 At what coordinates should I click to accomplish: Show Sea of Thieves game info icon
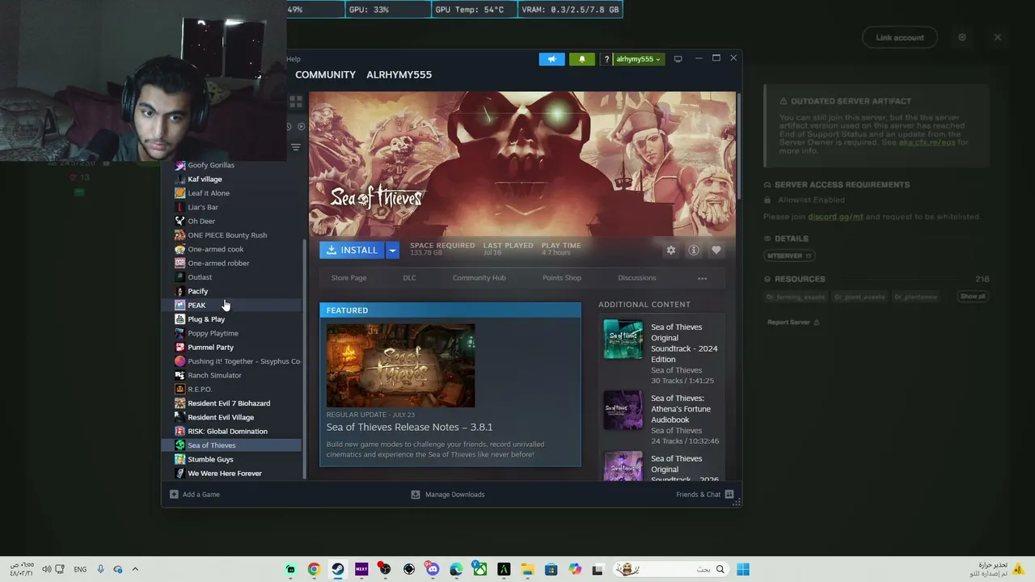click(693, 251)
